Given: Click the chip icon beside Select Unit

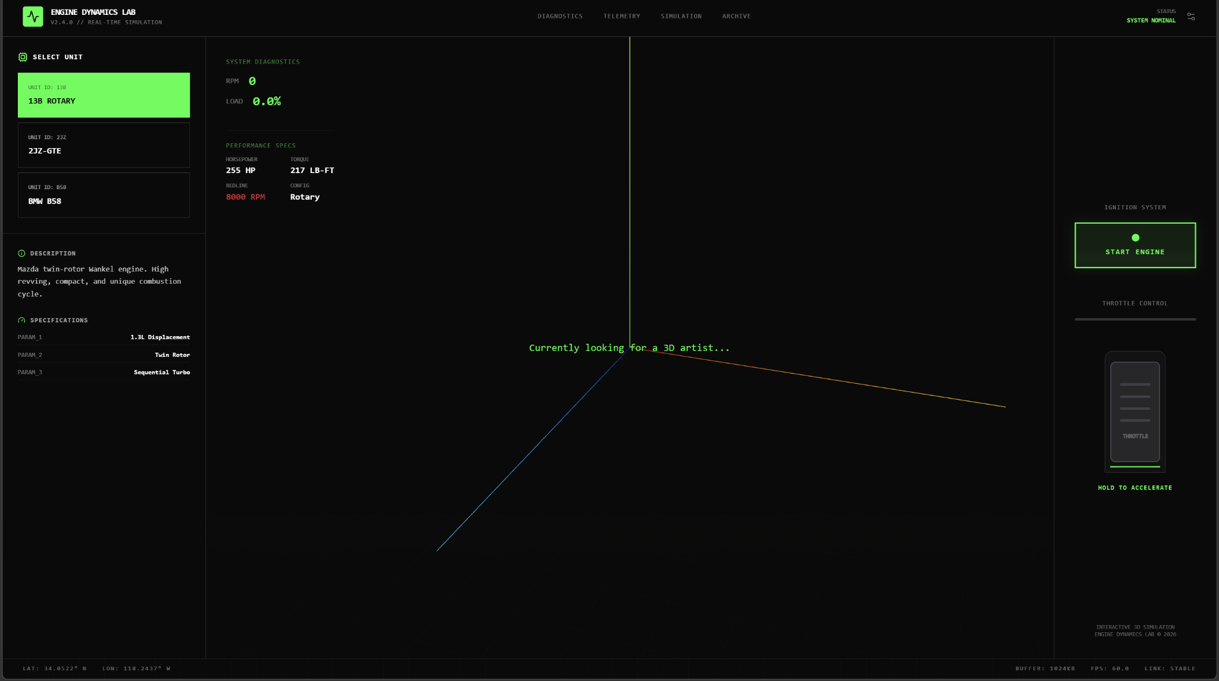Looking at the screenshot, I should tap(23, 57).
